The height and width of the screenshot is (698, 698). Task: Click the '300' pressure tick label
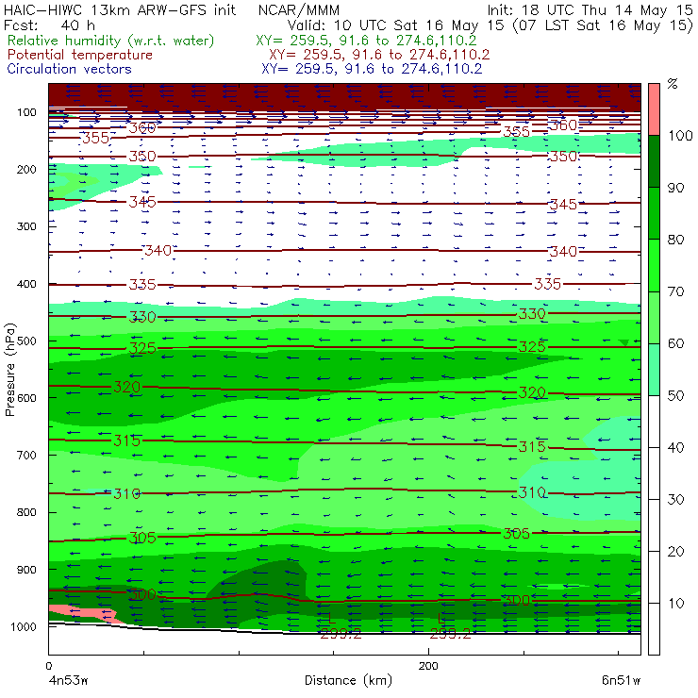tap(26, 226)
